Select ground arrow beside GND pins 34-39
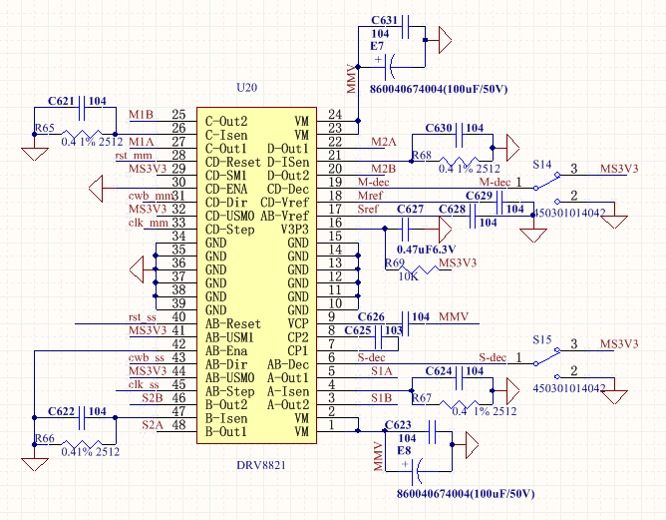The width and height of the screenshot is (666, 520). click(137, 269)
